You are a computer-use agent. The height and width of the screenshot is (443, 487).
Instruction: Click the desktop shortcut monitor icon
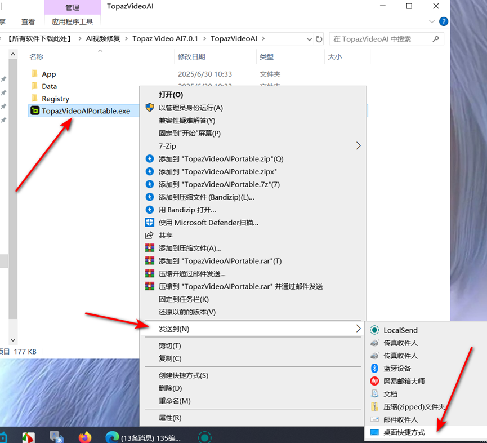point(374,432)
